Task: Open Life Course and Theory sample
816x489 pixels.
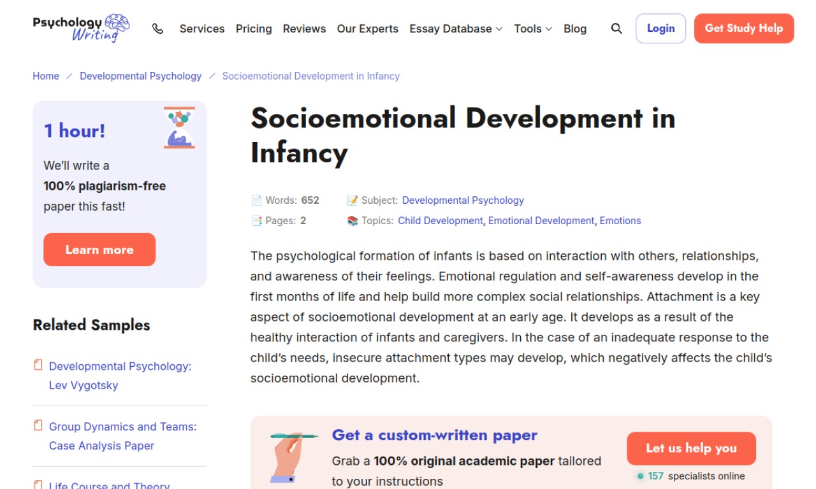Action: click(x=109, y=486)
